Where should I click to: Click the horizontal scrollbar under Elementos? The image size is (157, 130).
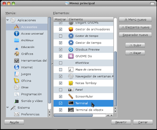pyautogui.click(x=80, y=115)
